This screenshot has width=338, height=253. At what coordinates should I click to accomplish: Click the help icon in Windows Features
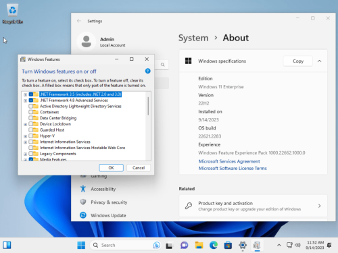pyautogui.click(x=147, y=71)
